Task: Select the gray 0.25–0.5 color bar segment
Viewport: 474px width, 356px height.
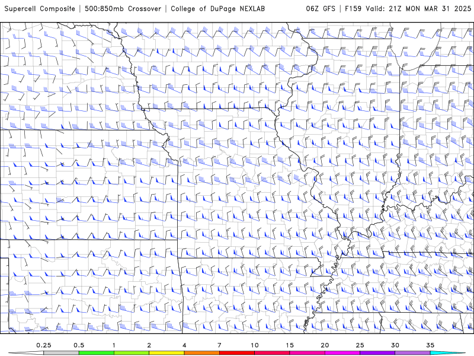Action: pos(61,353)
